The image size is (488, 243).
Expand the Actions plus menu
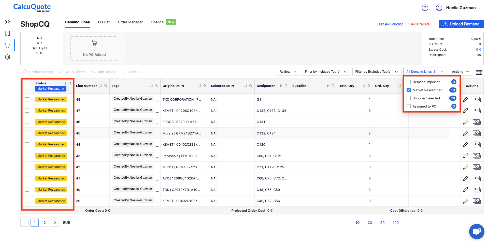pos(461,72)
